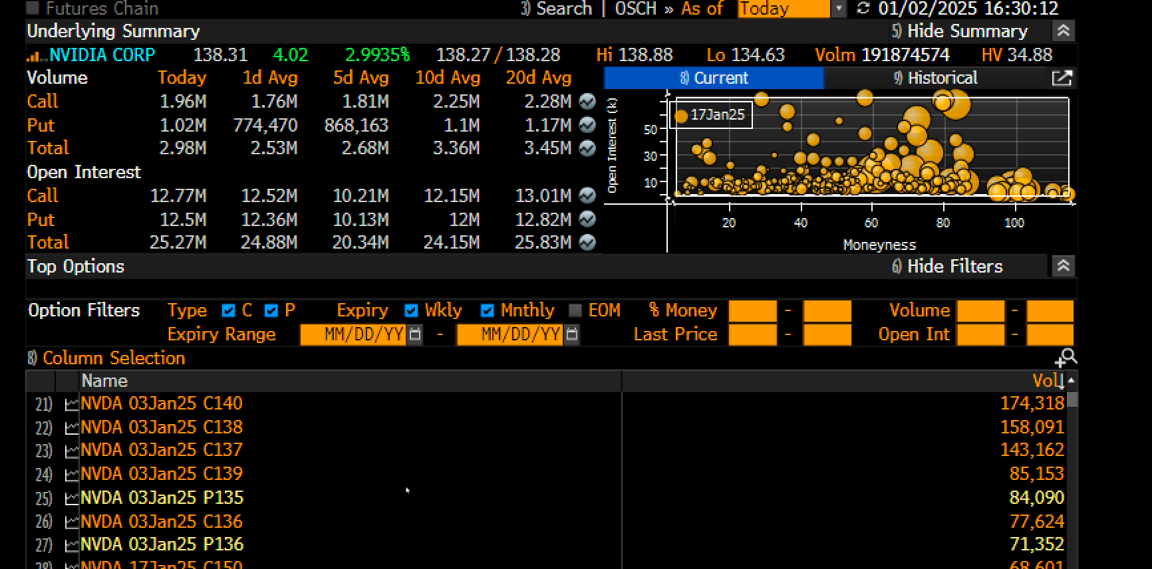Click the % Money minimum input field
This screenshot has width=1152, height=569.
pos(752,310)
